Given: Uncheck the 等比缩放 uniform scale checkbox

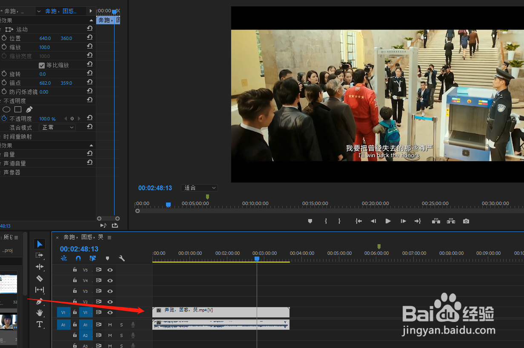Looking at the screenshot, I should [42, 65].
